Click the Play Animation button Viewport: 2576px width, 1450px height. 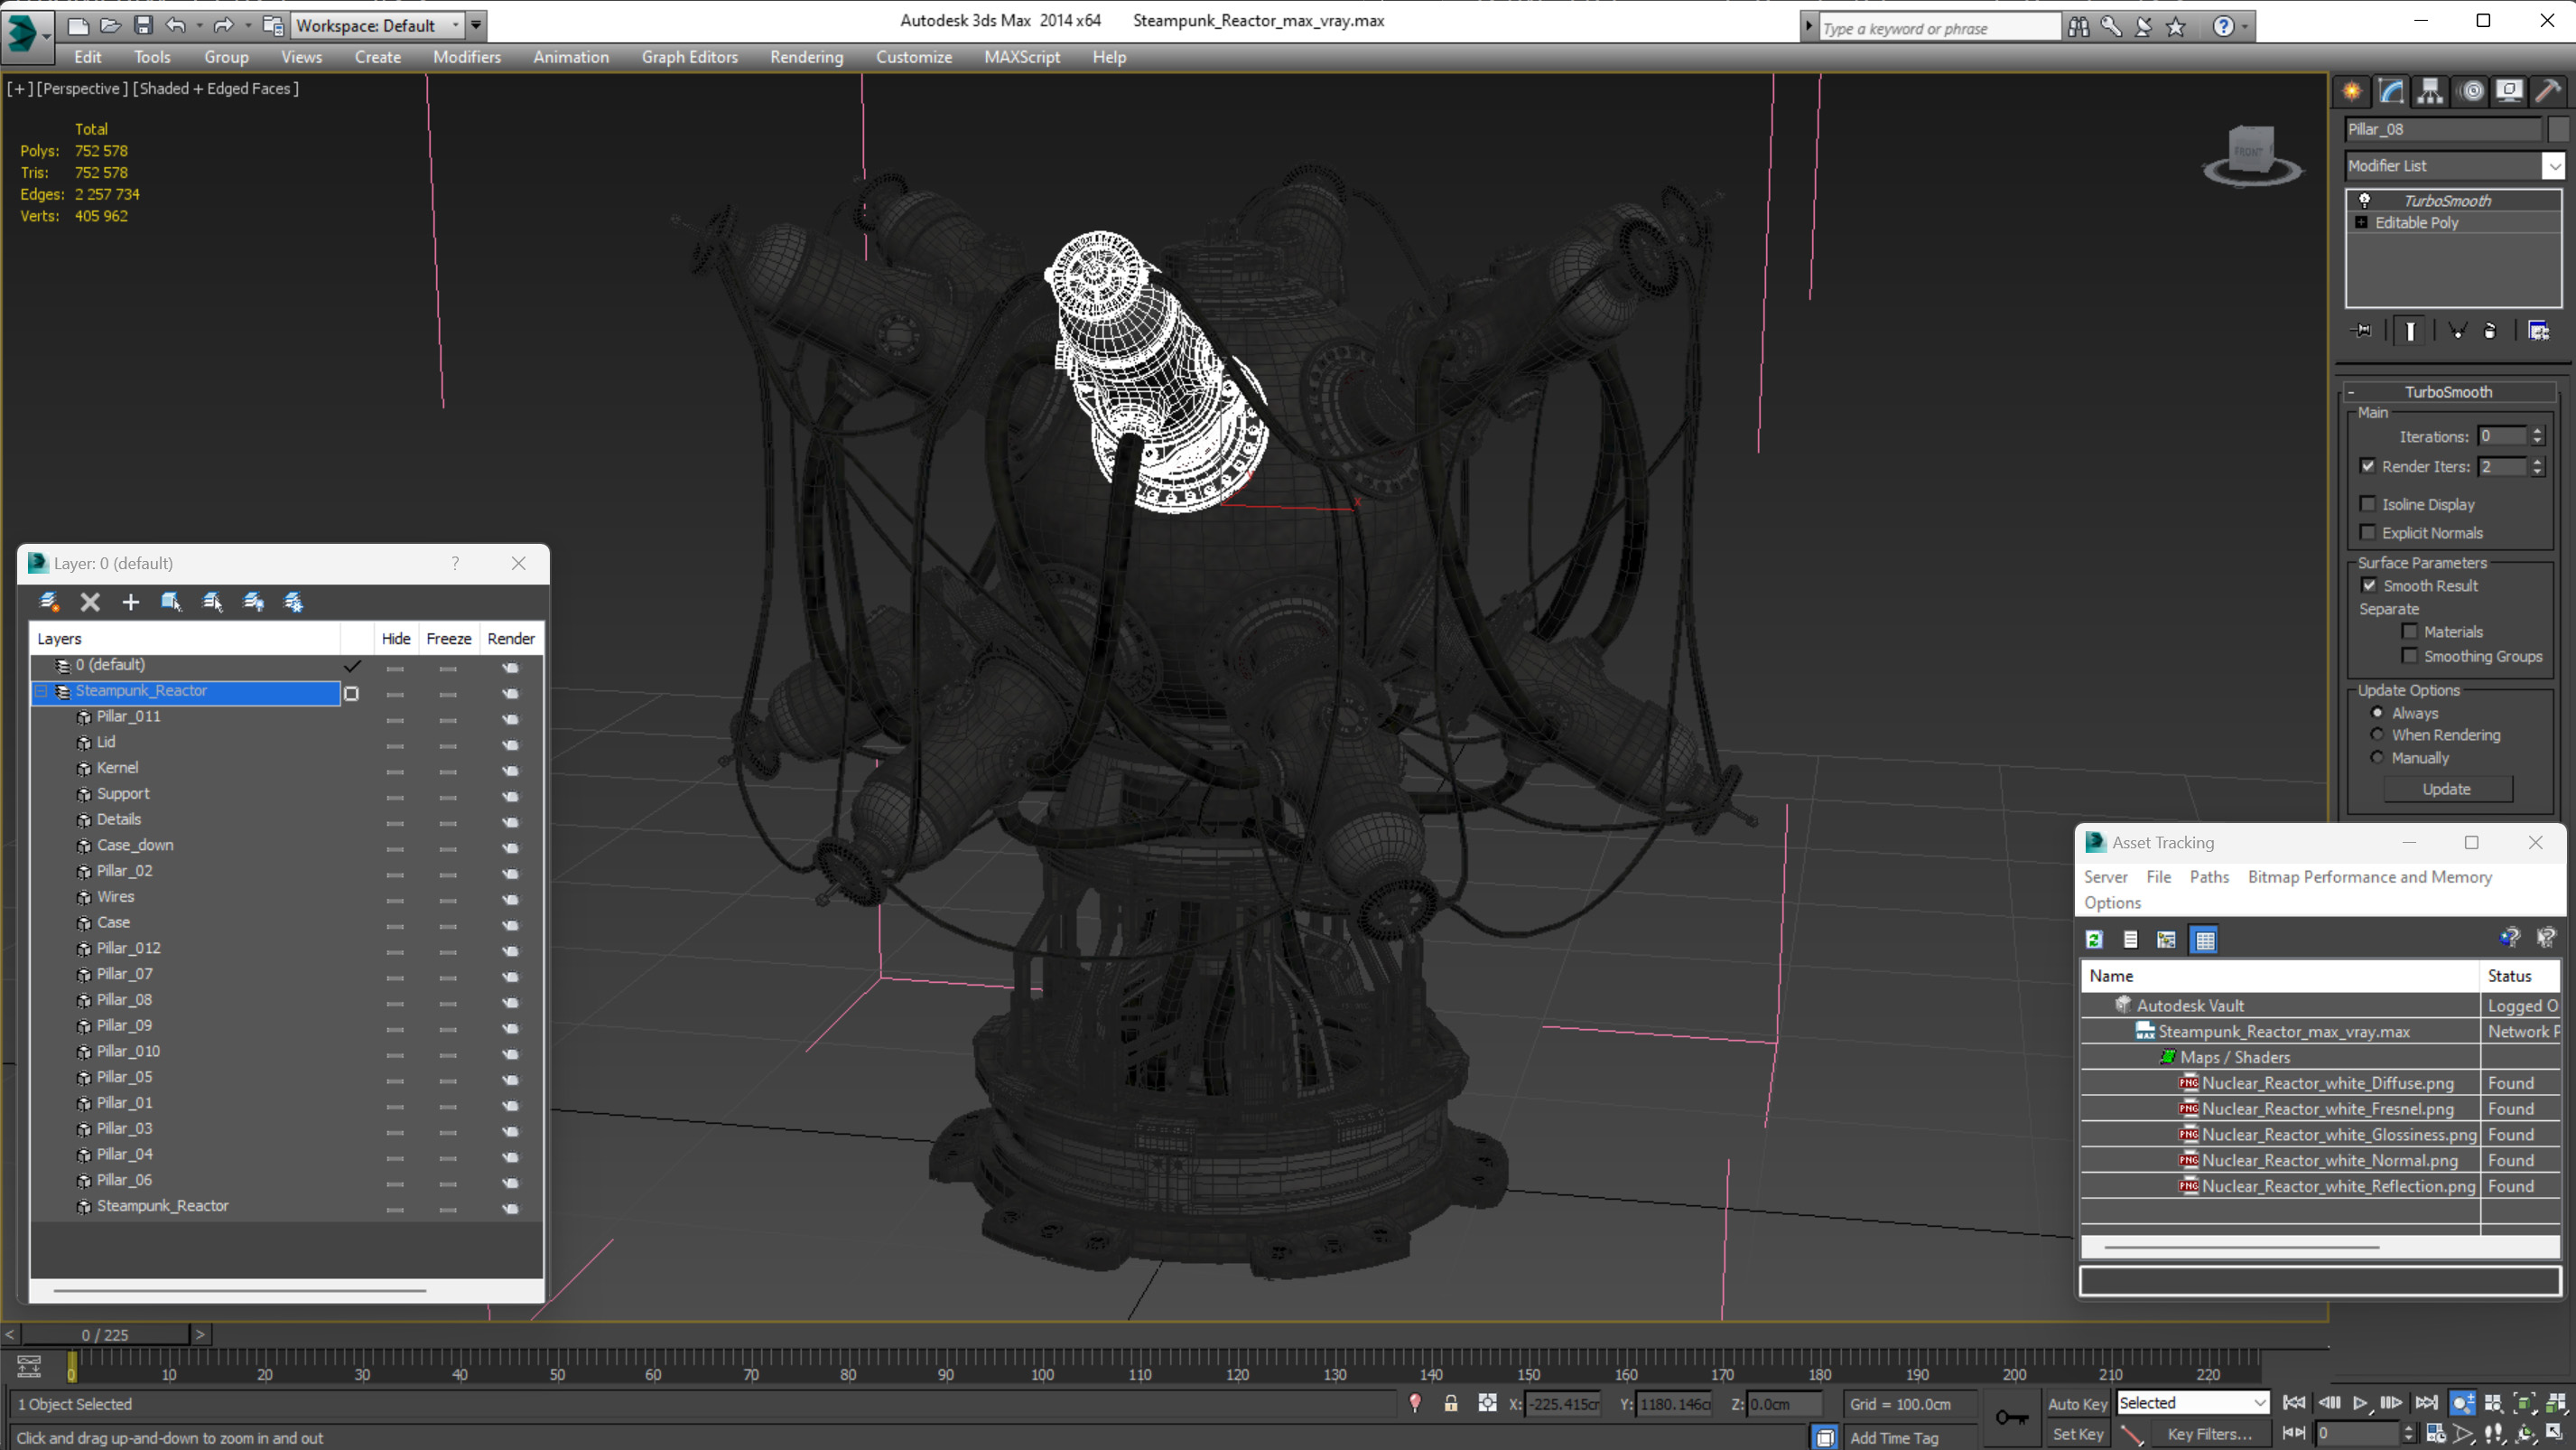point(2359,1403)
